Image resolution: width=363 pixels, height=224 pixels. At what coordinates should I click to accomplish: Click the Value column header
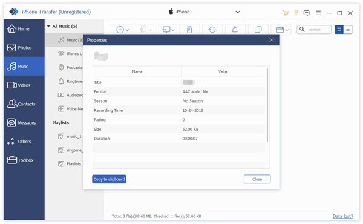(223, 72)
